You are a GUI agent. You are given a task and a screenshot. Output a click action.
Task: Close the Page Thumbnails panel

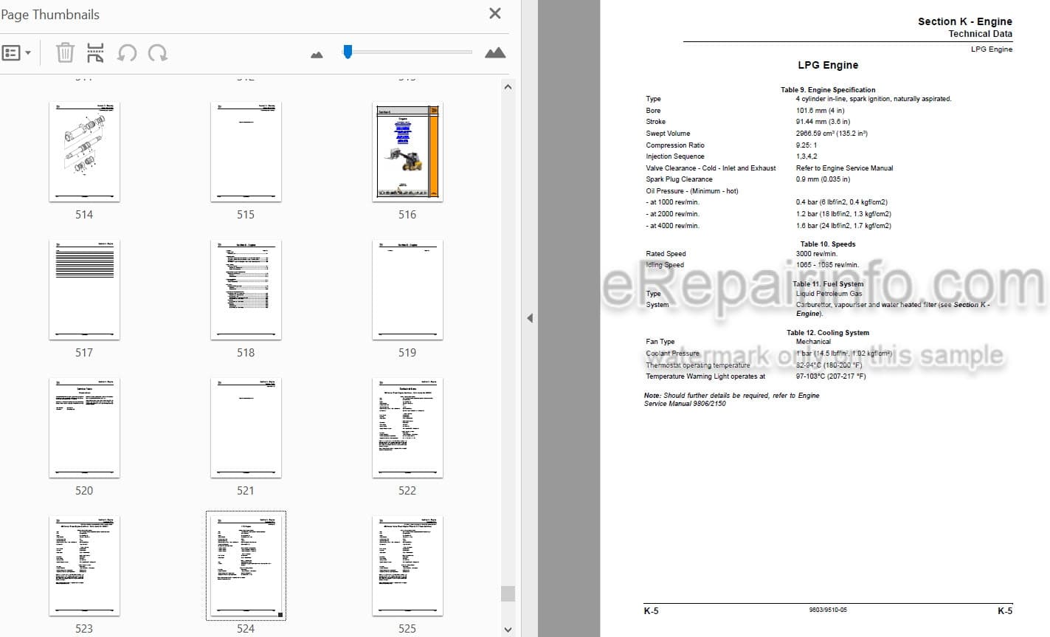coord(495,13)
